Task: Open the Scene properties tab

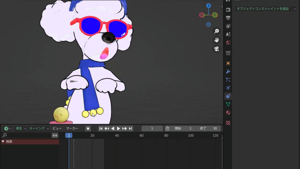Action: (x=228, y=34)
